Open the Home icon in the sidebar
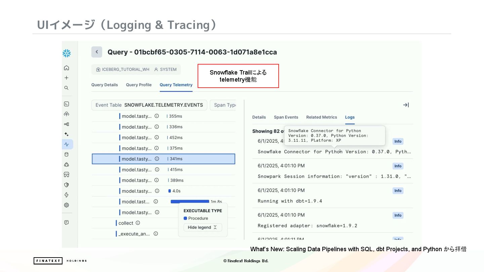 point(67,68)
